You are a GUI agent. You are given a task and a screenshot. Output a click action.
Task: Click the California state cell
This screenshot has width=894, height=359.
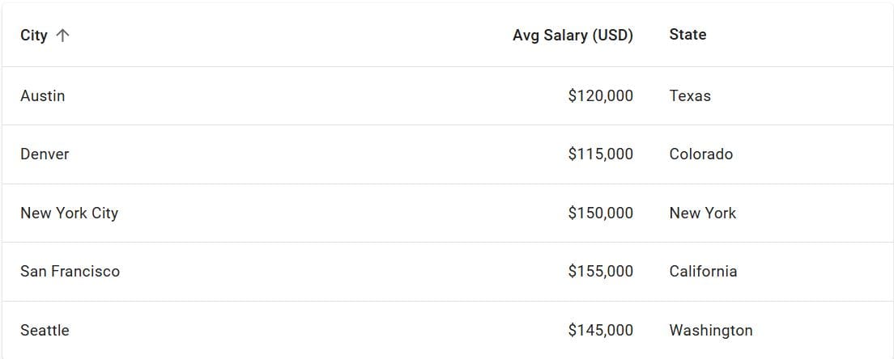pyautogui.click(x=703, y=272)
